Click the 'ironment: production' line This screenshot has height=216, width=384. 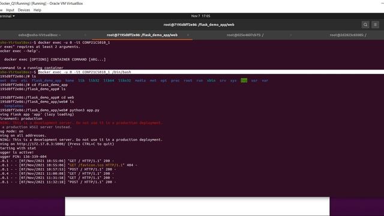point(21,119)
